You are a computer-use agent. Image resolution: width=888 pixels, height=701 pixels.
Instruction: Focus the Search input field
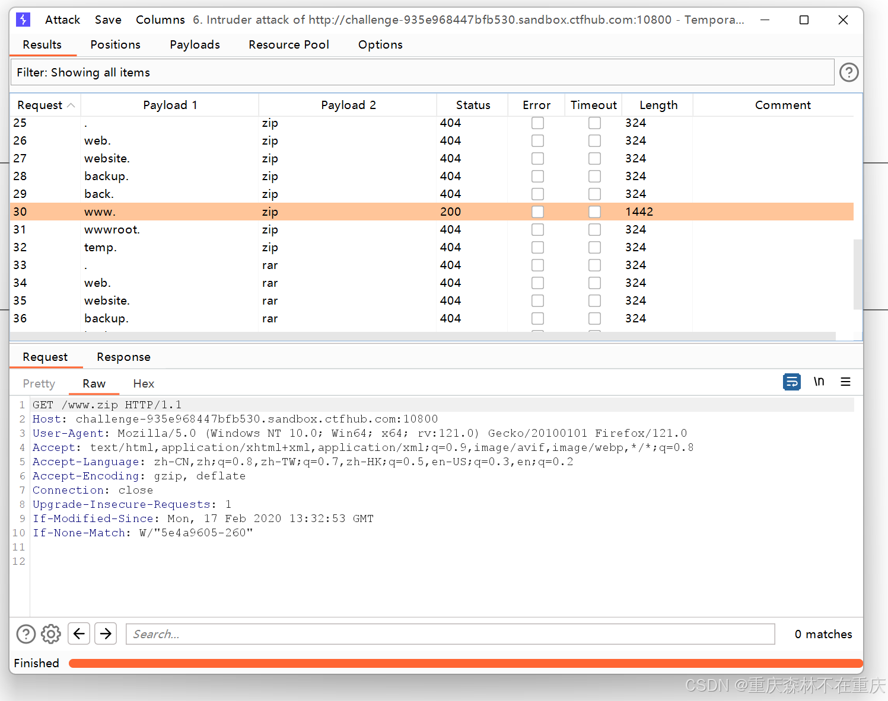[x=450, y=634]
